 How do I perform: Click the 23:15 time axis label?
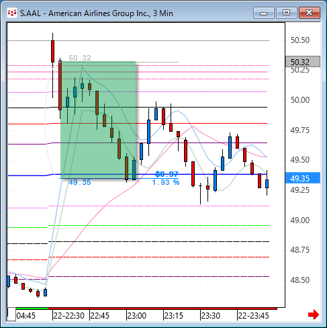click(x=173, y=316)
